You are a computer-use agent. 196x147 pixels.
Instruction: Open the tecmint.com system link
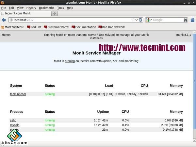point(18,94)
